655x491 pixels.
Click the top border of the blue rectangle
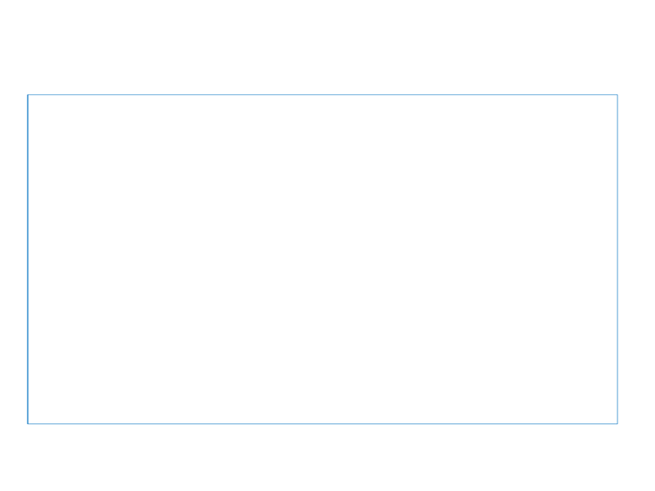322,95
